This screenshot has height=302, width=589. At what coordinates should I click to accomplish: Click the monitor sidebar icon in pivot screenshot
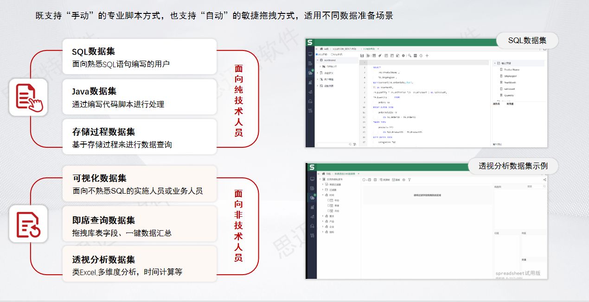pyautogui.click(x=312, y=179)
